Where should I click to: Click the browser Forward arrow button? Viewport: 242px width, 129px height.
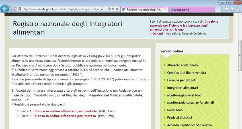pyautogui.click(x=13, y=9)
